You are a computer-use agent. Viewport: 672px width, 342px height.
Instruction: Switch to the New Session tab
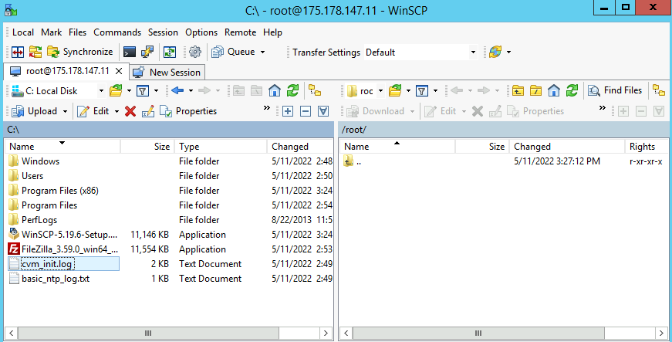click(x=167, y=72)
